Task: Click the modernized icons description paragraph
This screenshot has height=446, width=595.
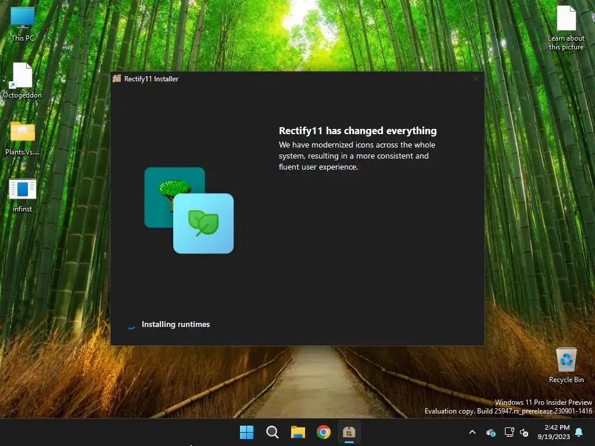Action: point(357,156)
